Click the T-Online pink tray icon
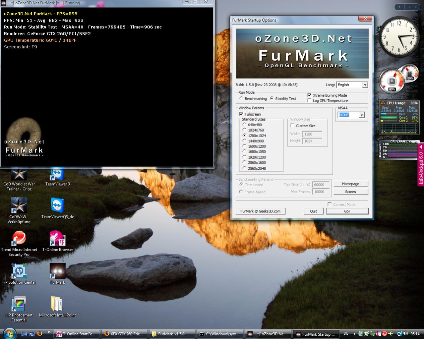The height and width of the screenshot is (339, 424). tap(378, 334)
